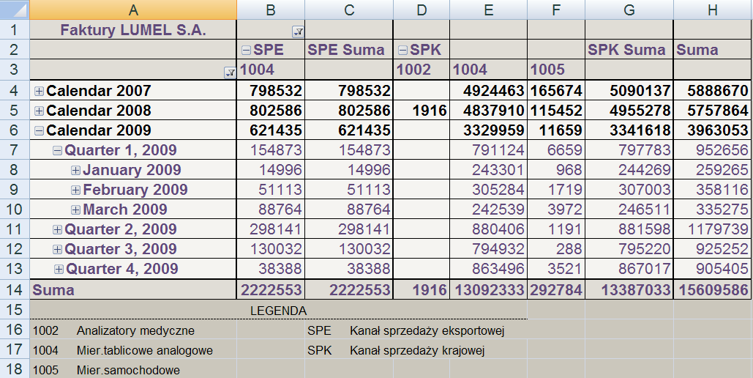Select cell with value 3329959
Image resolution: width=753 pixels, height=378 pixels.
click(x=488, y=130)
